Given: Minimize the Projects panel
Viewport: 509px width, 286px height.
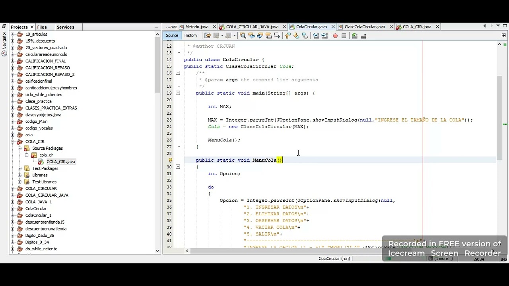Looking at the screenshot, I should click(x=156, y=27).
